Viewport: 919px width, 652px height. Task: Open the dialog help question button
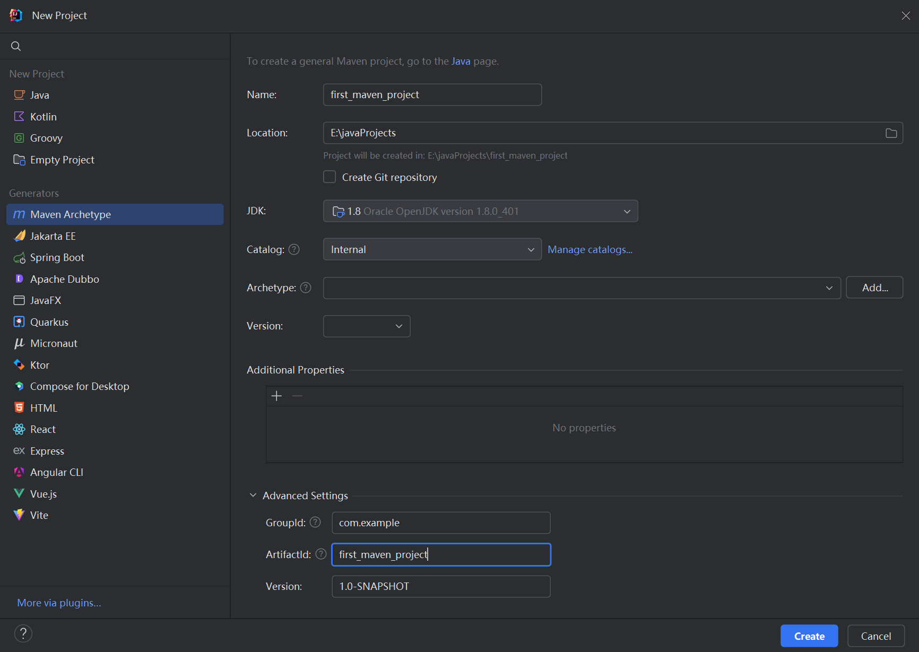click(23, 633)
